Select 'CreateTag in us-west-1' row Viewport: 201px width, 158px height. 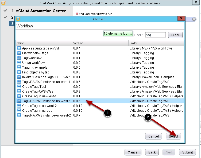[100, 96]
